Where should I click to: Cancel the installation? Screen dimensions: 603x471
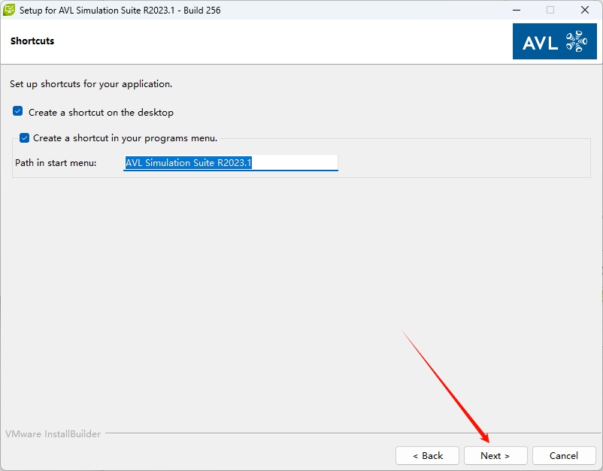click(x=563, y=455)
